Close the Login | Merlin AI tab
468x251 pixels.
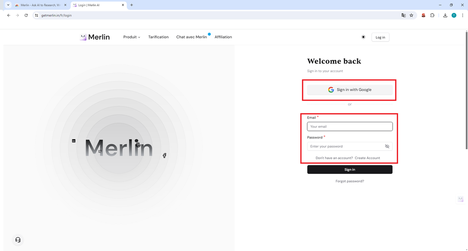[x=123, y=5]
